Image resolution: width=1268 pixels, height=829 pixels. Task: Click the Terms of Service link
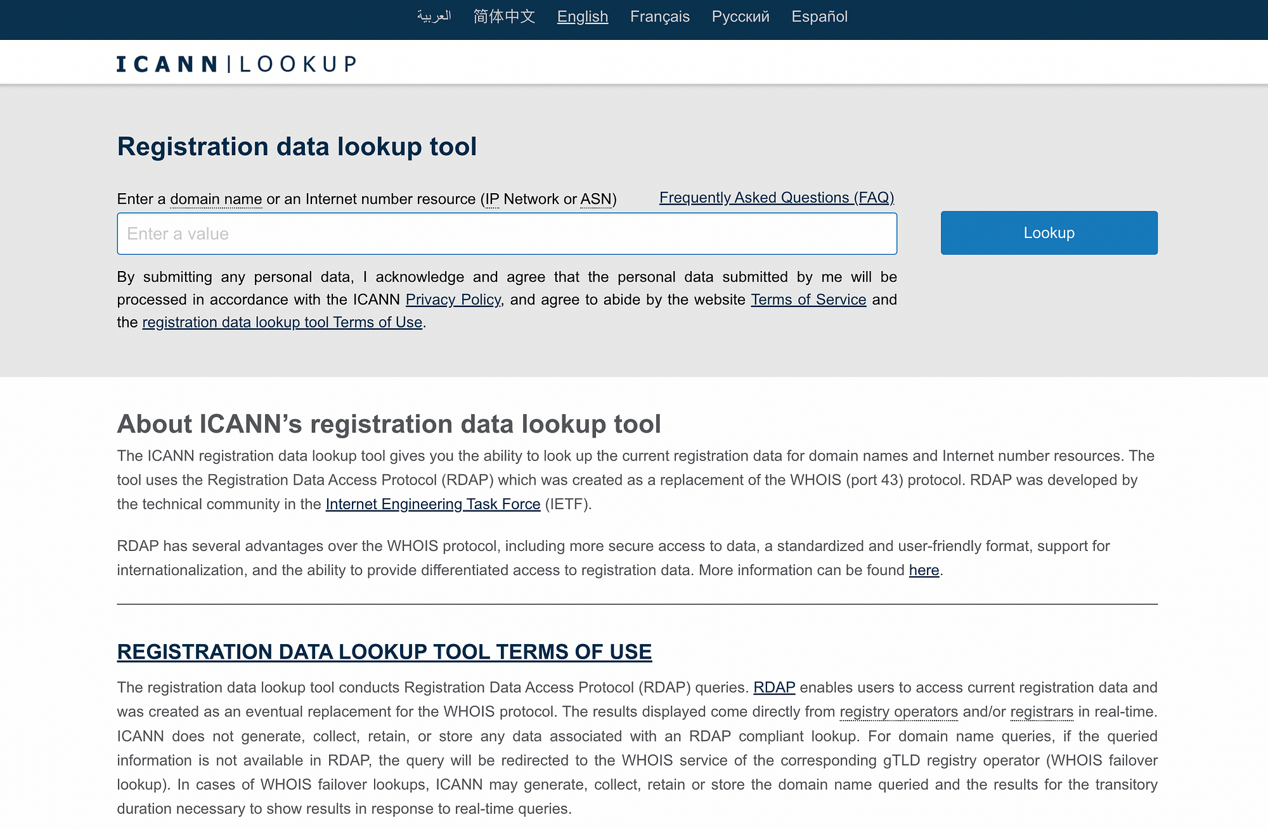808,299
